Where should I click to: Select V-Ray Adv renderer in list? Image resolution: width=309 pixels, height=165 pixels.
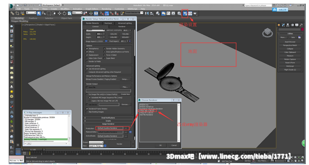pyautogui.click(x=147, y=111)
